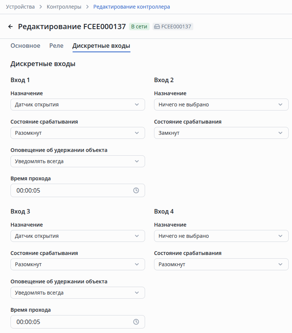Viewport: 292px width, 333px height.
Task: Open Вход 4 Назначение dropdown
Action: point(221,236)
